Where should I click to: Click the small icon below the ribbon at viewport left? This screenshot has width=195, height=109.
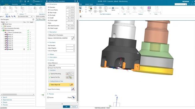pos(80,16)
